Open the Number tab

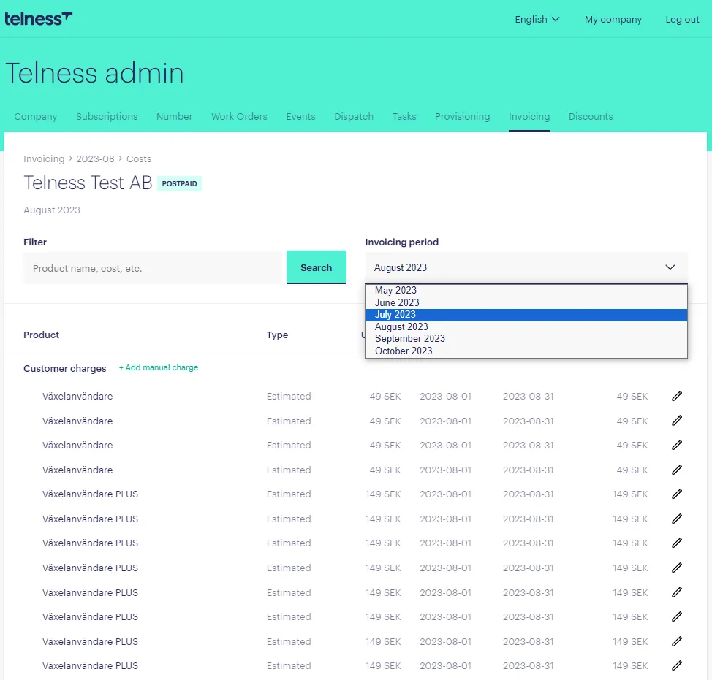coord(175,117)
